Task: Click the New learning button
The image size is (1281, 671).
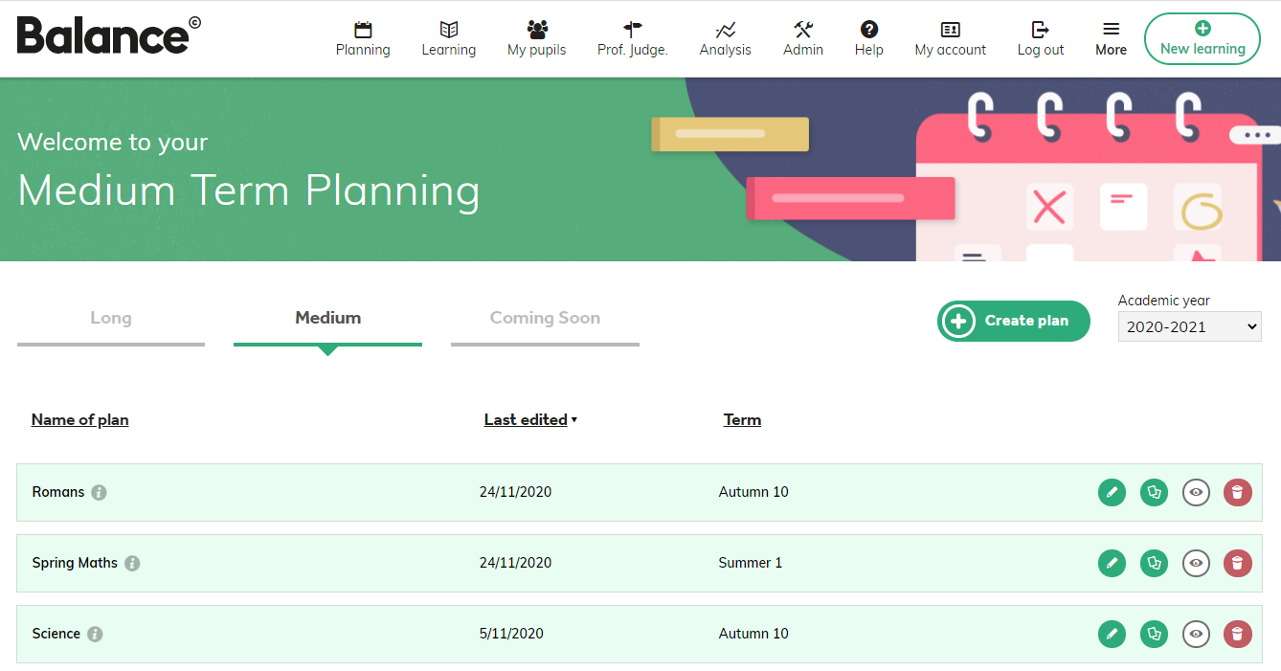Action: [1202, 38]
